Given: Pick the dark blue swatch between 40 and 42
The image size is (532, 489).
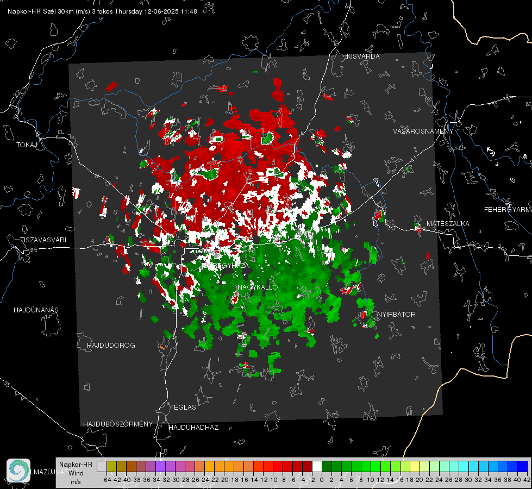Looking at the screenshot, I should [x=523, y=466].
